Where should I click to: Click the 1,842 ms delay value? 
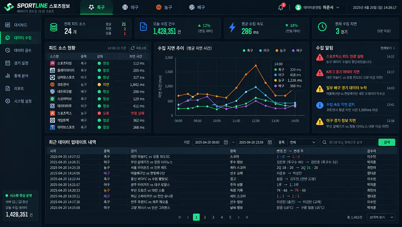(137, 85)
